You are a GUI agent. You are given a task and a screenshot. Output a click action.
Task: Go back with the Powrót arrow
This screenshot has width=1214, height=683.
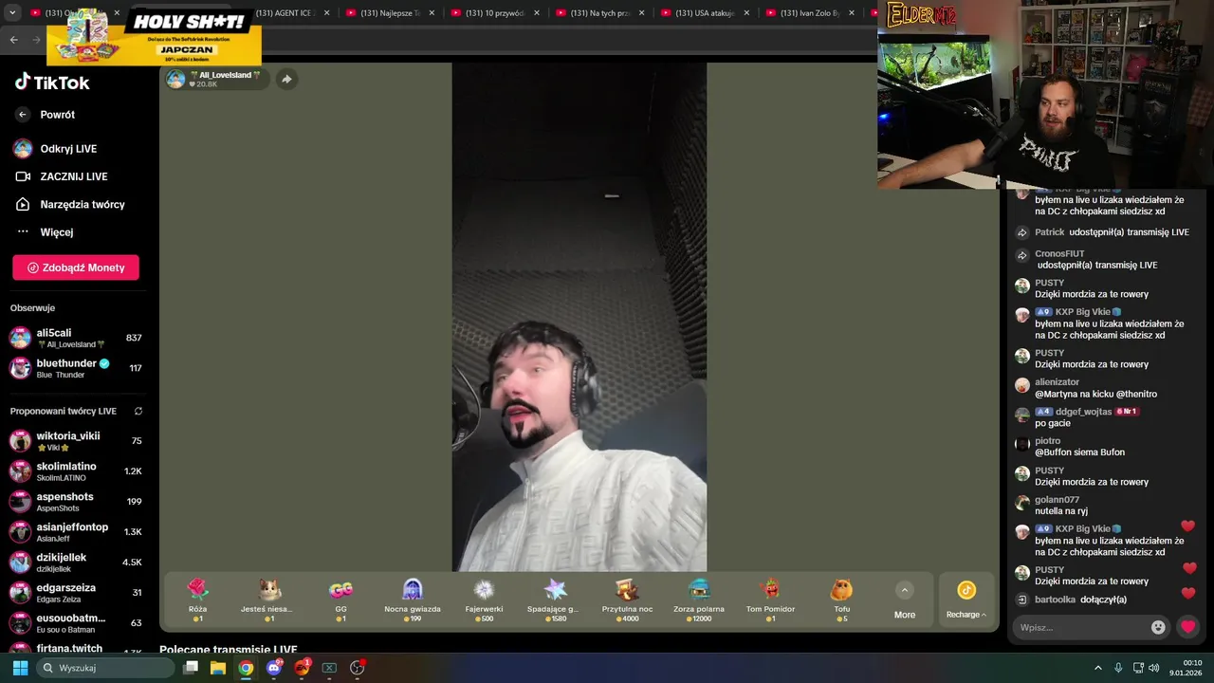pos(23,115)
